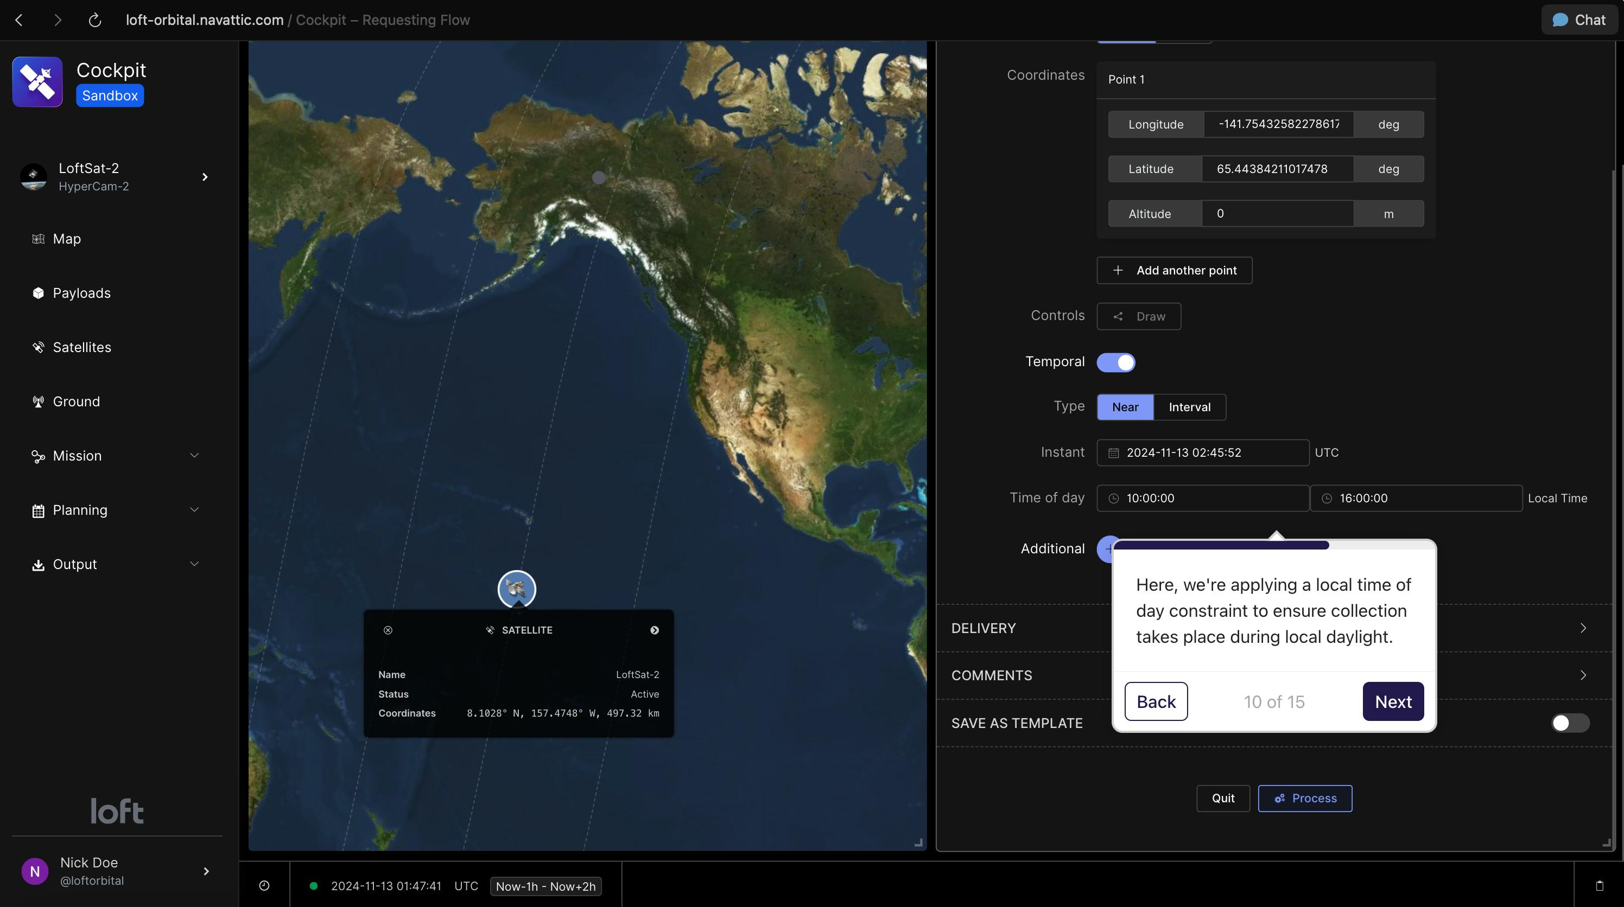This screenshot has height=907, width=1624.
Task: Click the blue Additional plus button
Action: tap(1106, 548)
